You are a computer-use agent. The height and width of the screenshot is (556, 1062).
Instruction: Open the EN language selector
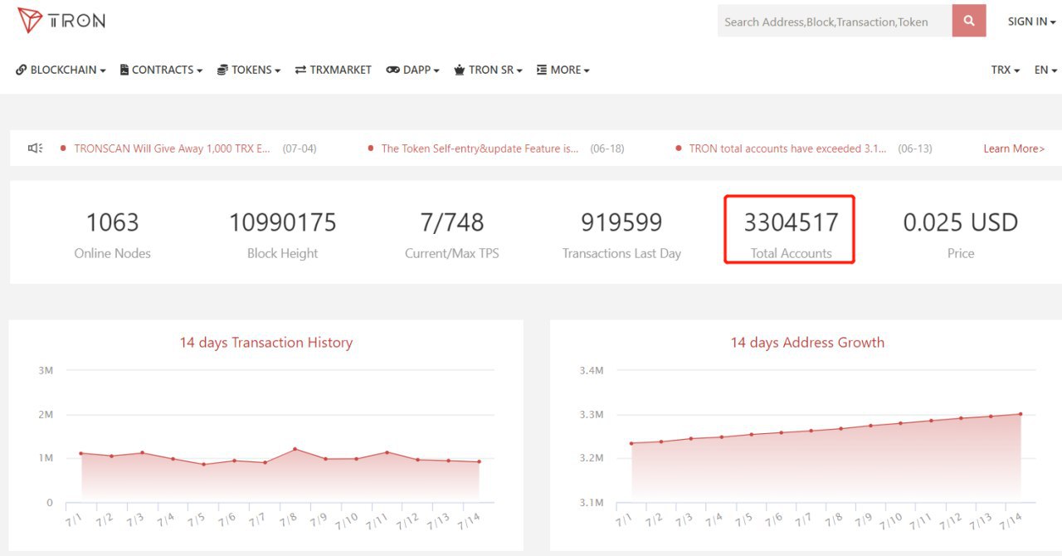pyautogui.click(x=1046, y=70)
